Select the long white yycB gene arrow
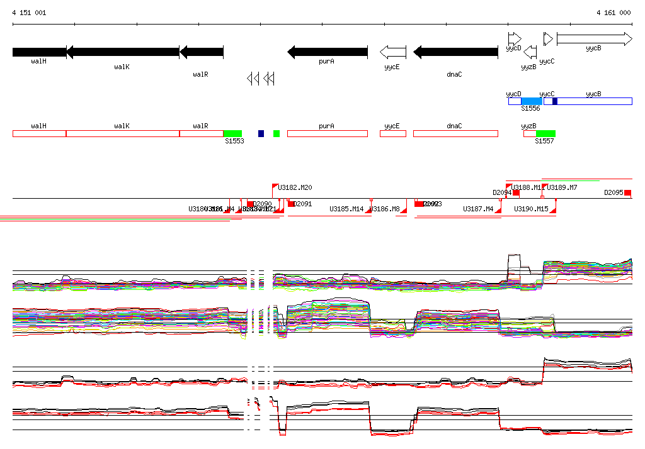The image size is (645, 449). (595, 39)
